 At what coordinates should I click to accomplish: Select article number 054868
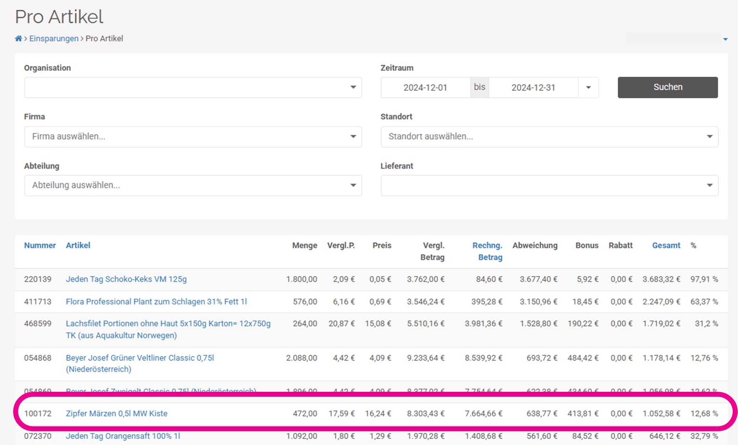coord(38,358)
